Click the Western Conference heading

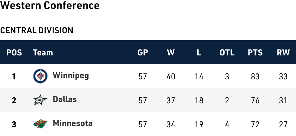(50, 6)
